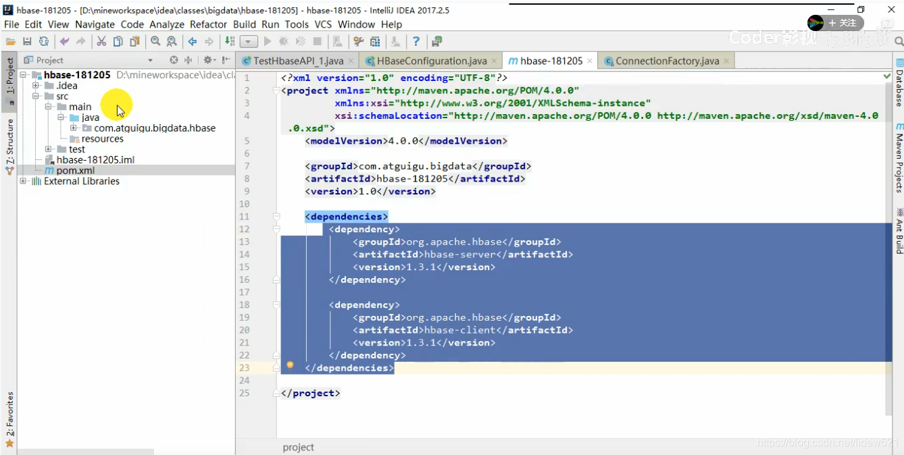
Task: Click the Save All disk icon
Action: [28, 42]
